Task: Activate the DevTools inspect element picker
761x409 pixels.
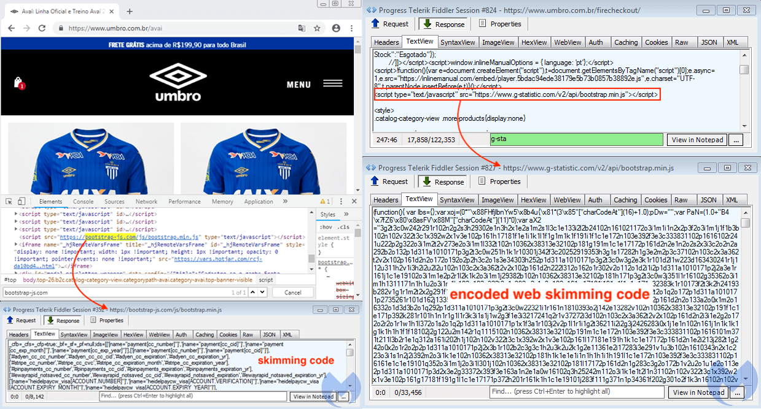Action: click(x=9, y=201)
